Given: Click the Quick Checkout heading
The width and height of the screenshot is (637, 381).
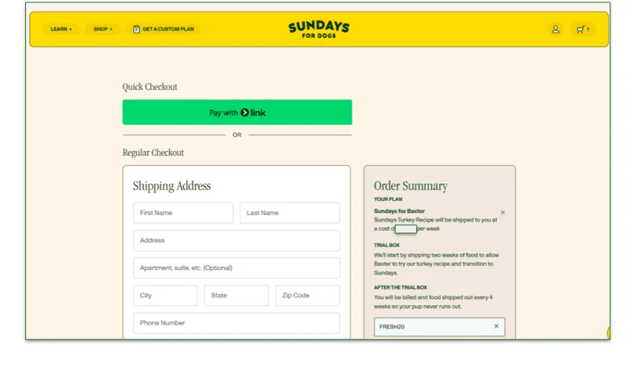Looking at the screenshot, I should pyautogui.click(x=150, y=87).
